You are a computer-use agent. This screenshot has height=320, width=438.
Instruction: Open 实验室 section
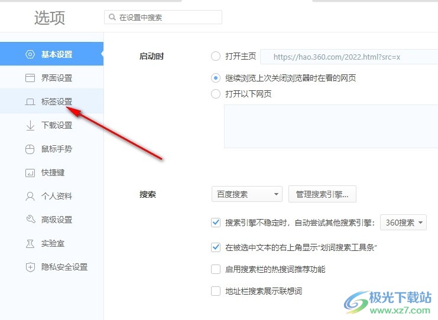(51, 244)
